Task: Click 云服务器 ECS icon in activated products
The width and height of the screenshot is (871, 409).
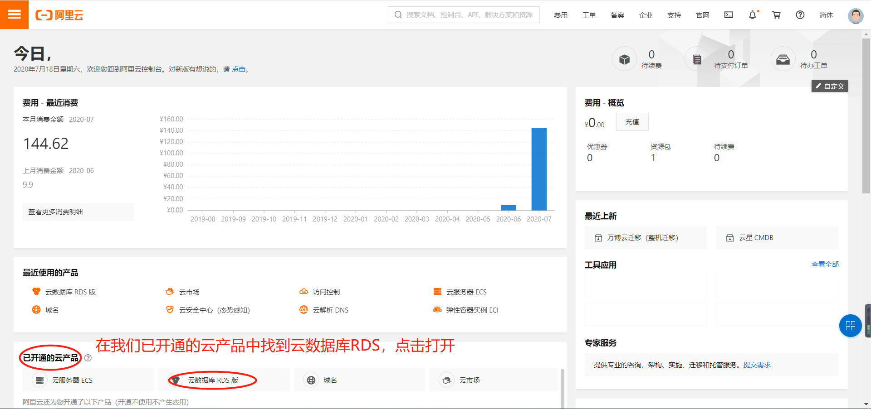Action: (x=40, y=380)
